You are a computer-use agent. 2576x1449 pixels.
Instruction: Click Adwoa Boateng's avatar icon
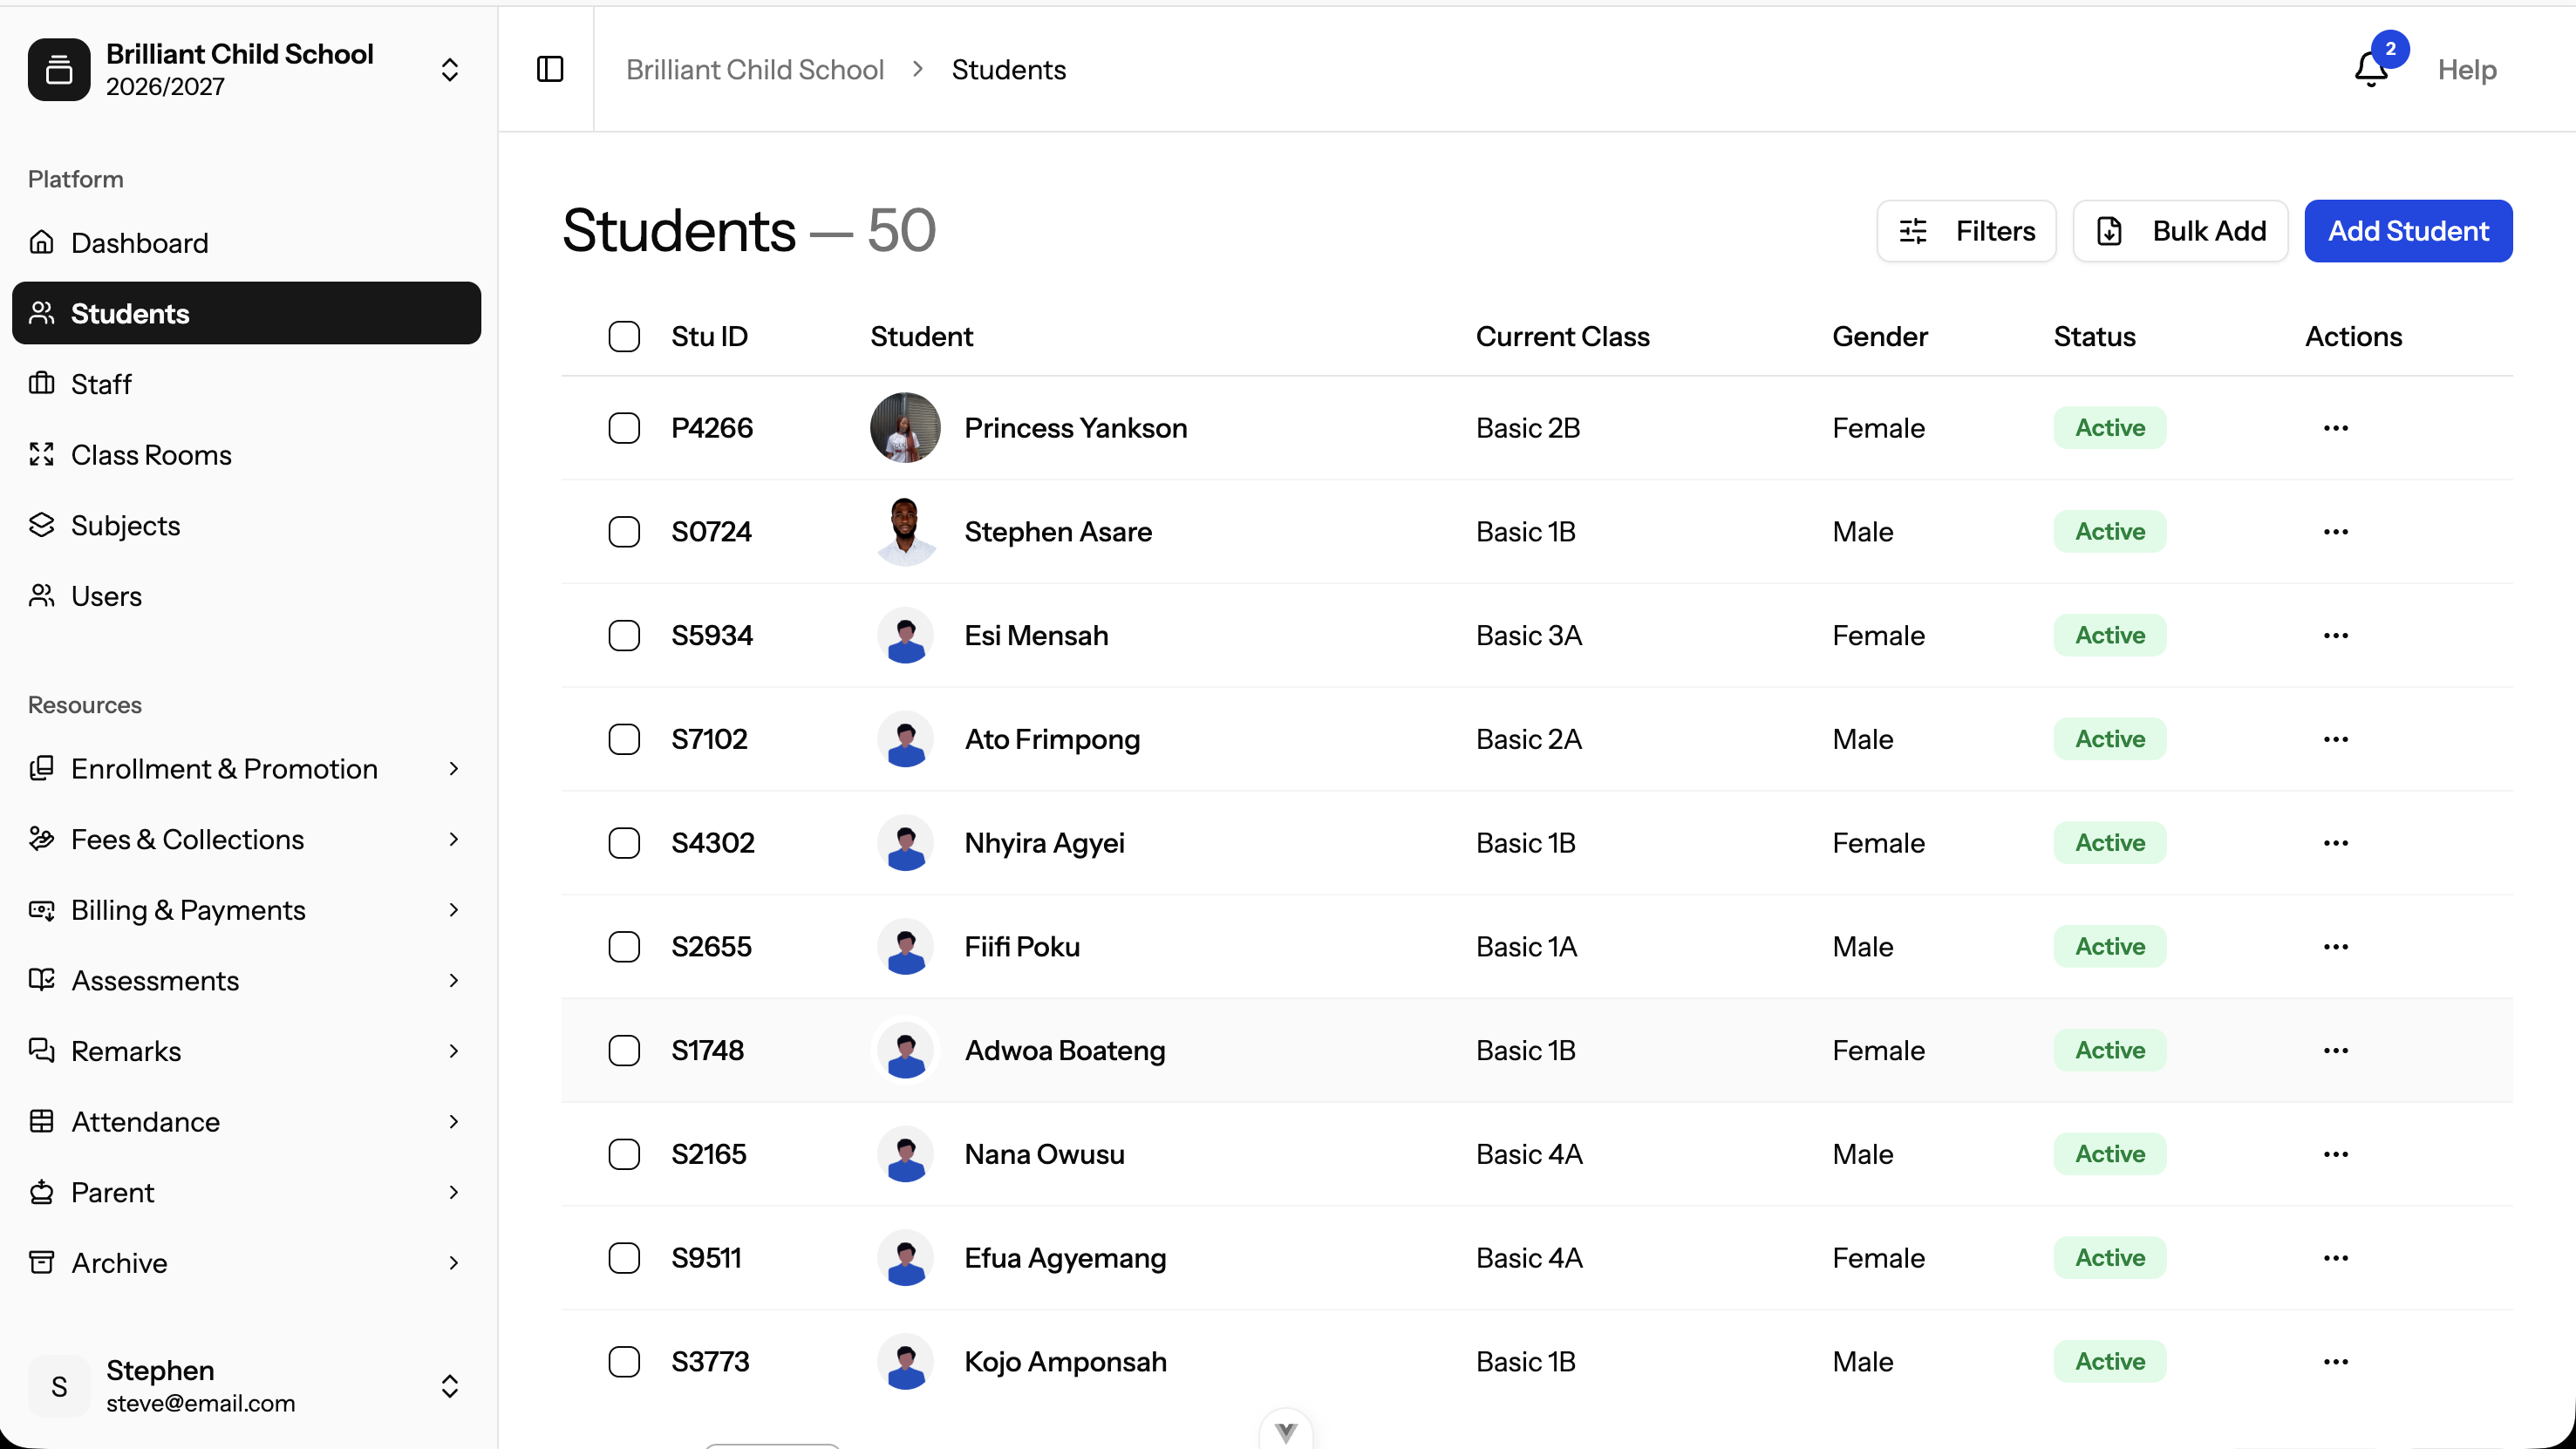click(906, 1051)
